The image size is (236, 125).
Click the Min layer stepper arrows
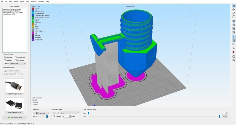[x=226, y=113]
